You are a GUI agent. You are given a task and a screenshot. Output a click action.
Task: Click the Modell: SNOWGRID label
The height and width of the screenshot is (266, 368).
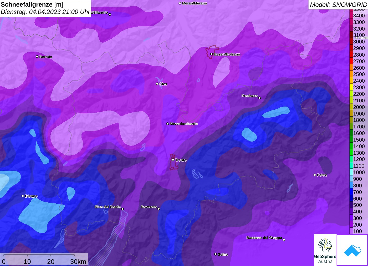coord(338,5)
